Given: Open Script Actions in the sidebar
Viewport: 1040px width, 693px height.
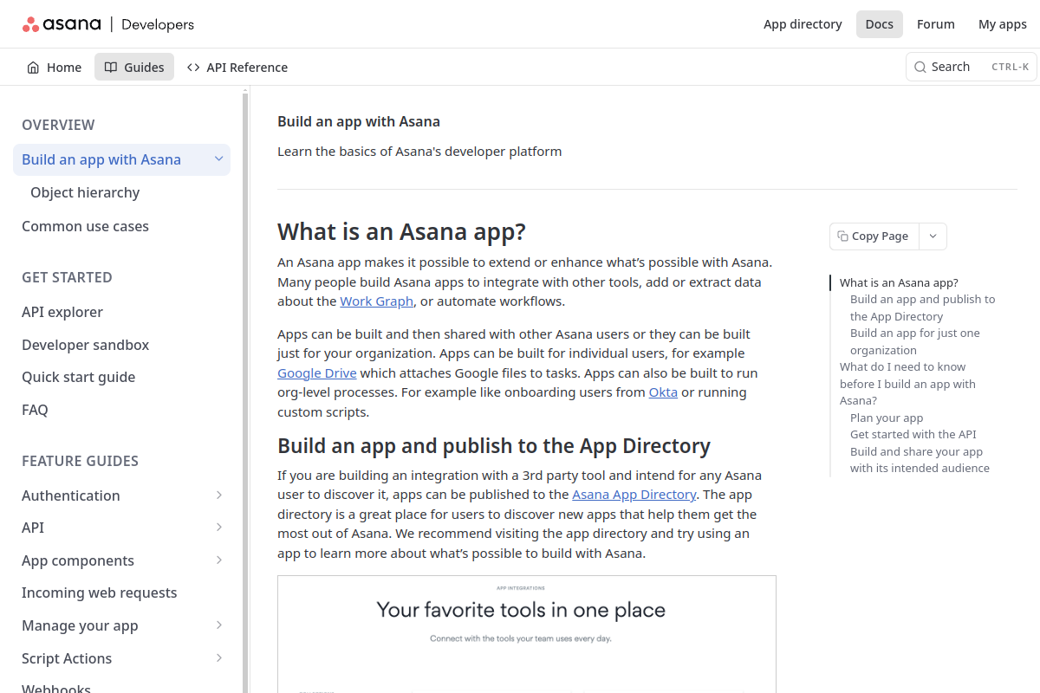Looking at the screenshot, I should pyautogui.click(x=67, y=658).
